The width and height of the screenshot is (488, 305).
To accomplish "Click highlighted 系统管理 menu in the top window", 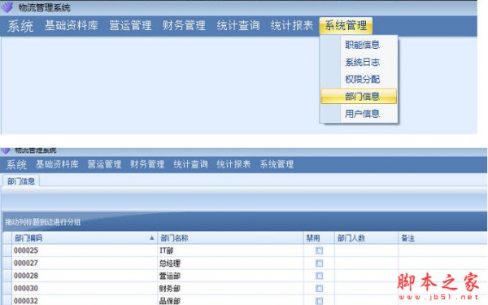I will click(346, 25).
